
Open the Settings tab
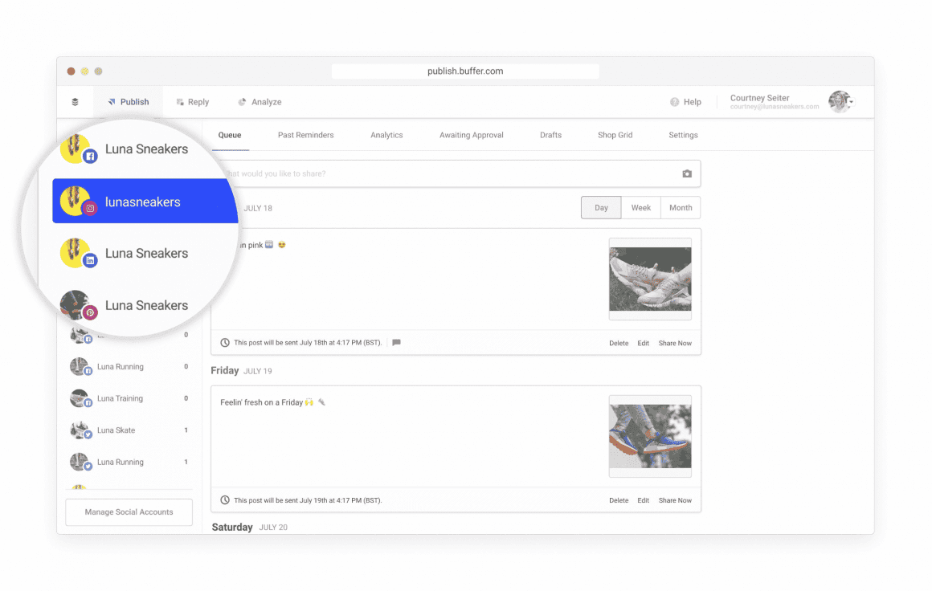coord(683,135)
